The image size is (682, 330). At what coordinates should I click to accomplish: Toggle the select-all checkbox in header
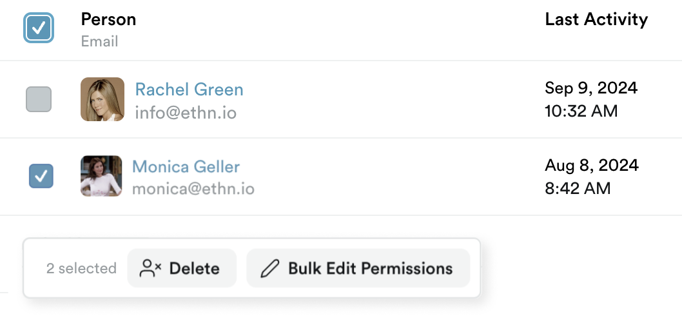pos(39,28)
